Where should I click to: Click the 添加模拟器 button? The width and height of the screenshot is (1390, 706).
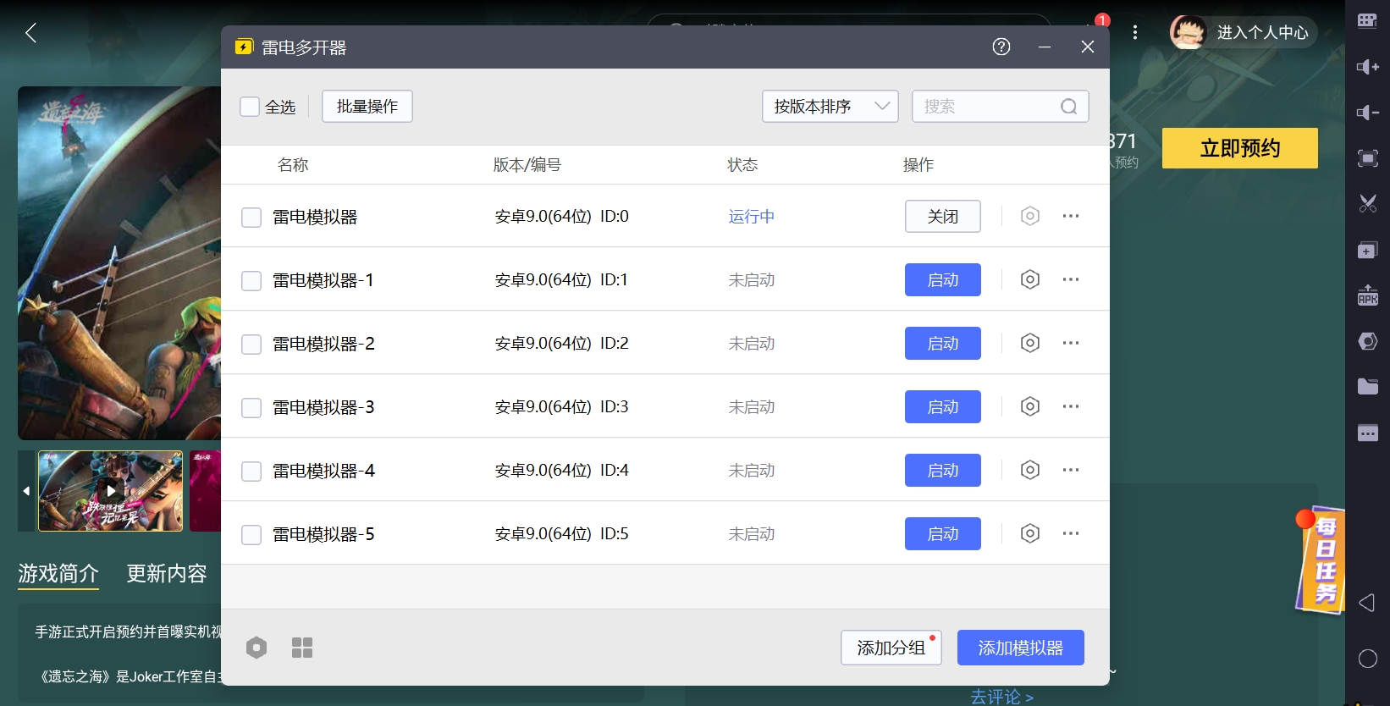(x=1020, y=648)
